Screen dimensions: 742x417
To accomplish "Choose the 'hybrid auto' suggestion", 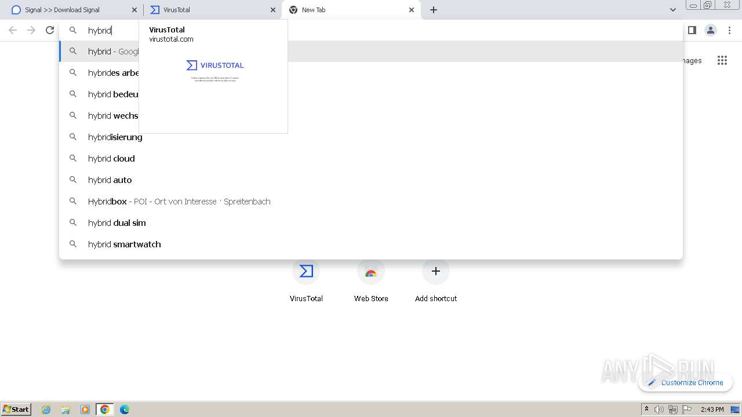I will coord(371,180).
